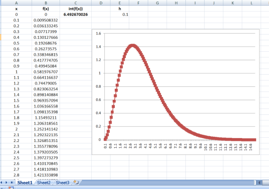Click the 0.8 label on chart vertical axis
This screenshot has height=189, width=269.
tap(98, 86)
